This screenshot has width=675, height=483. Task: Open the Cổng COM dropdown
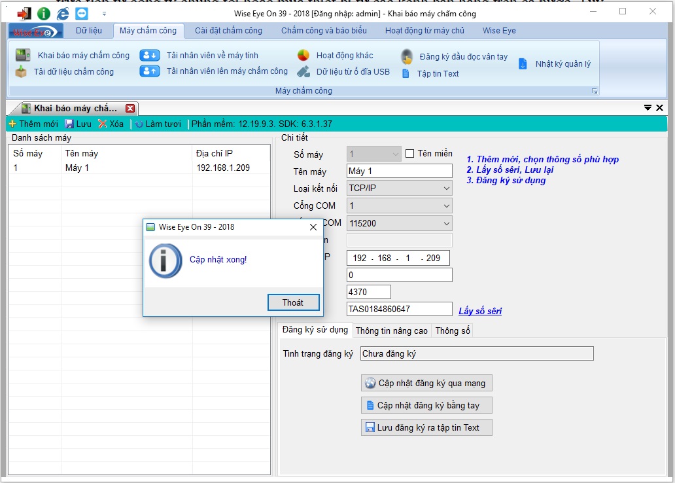446,206
